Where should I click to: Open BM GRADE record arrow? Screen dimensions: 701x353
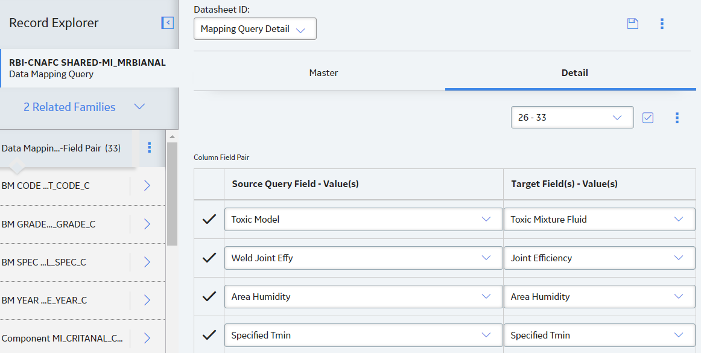147,224
